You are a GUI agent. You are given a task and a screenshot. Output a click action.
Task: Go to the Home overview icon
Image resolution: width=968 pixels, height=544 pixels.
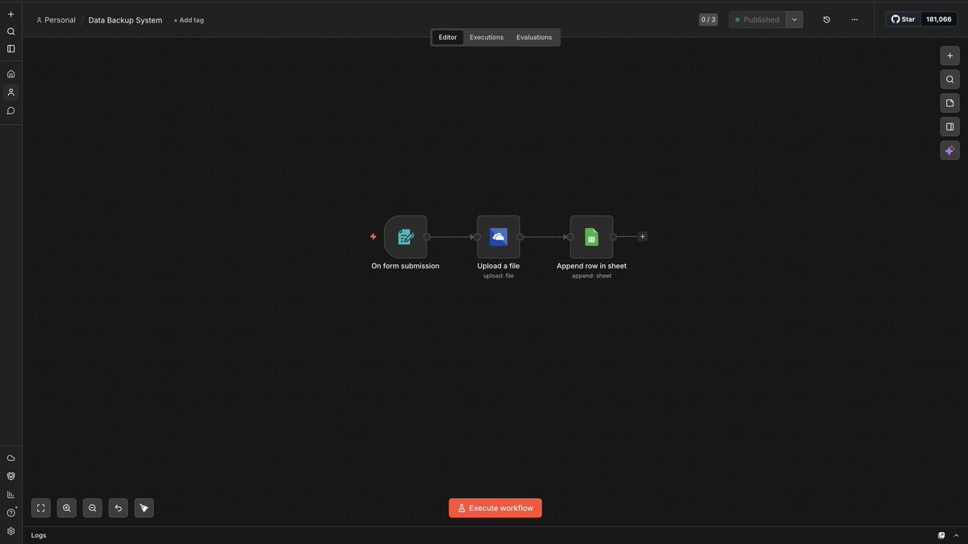[10, 73]
